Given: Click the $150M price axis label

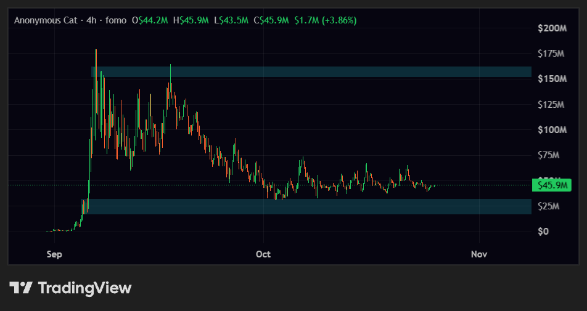Looking at the screenshot, I should pyautogui.click(x=552, y=79).
